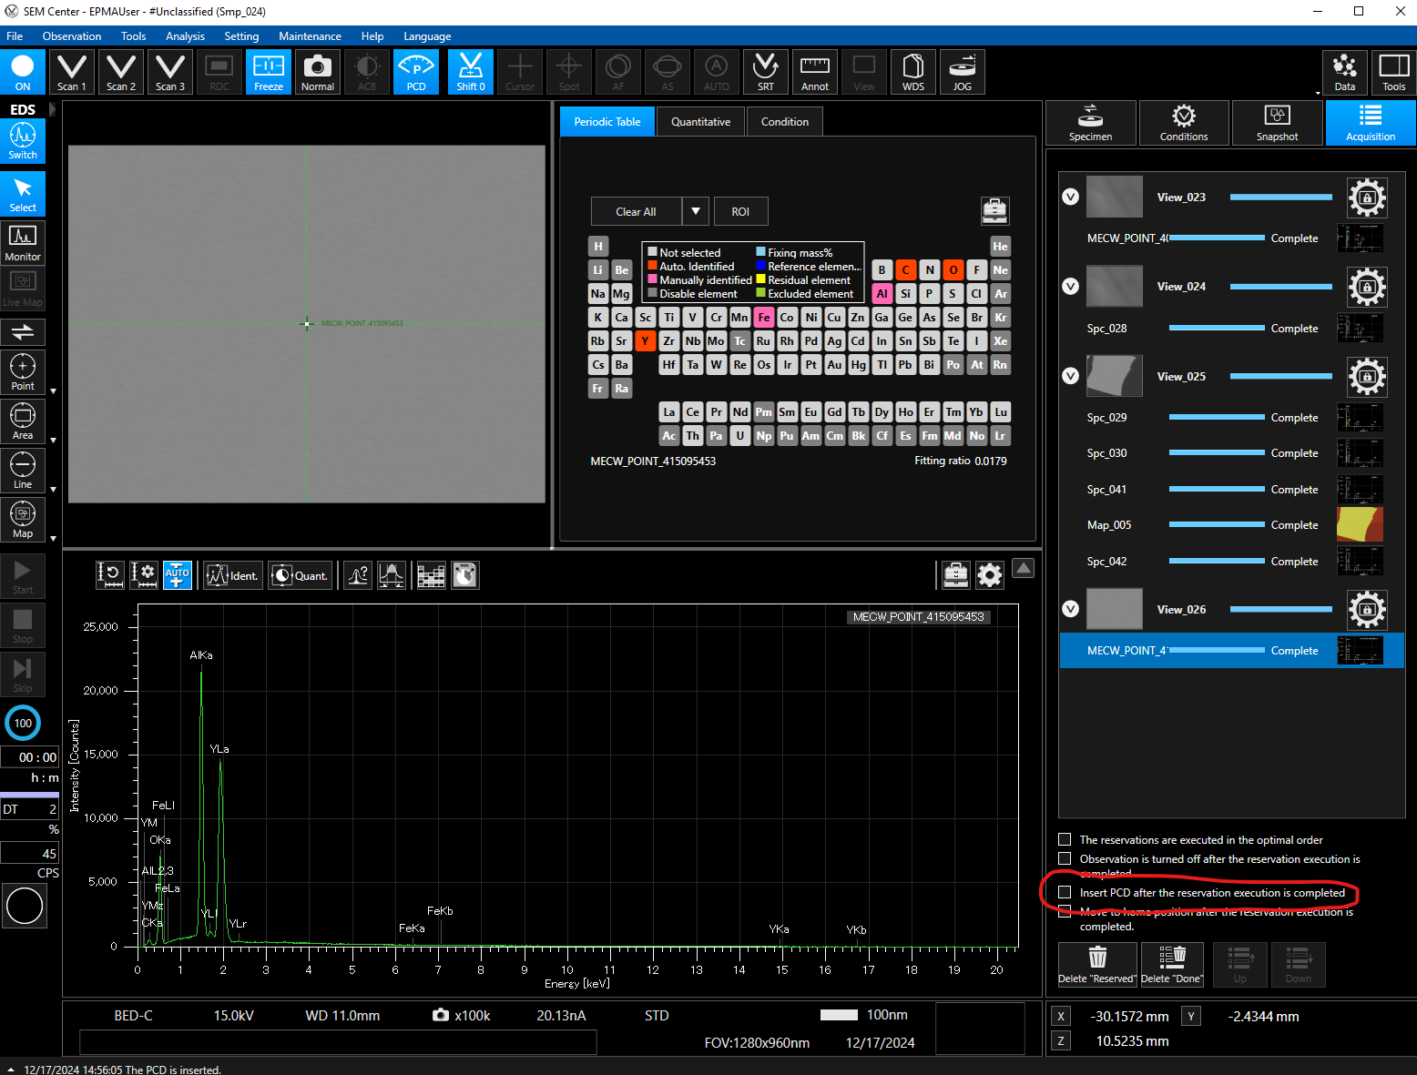Switch to the Quantitative tab

coord(700,122)
